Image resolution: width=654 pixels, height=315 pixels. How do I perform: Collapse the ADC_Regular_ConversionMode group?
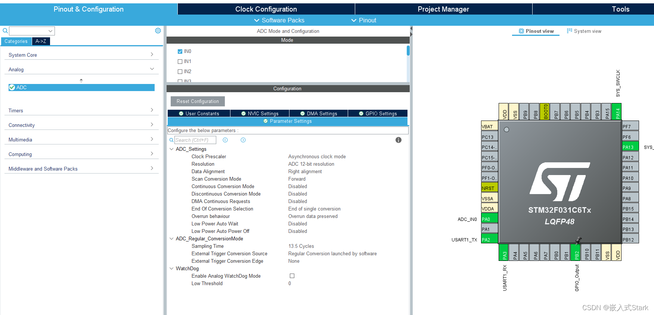pos(171,238)
